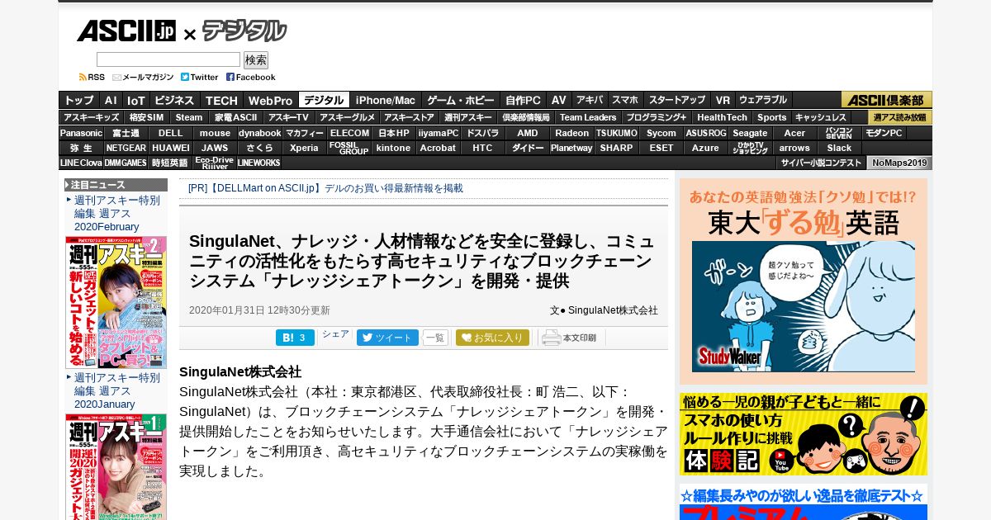Switch to the TECH tab
Viewport: 991px width, 520px height.
click(221, 100)
